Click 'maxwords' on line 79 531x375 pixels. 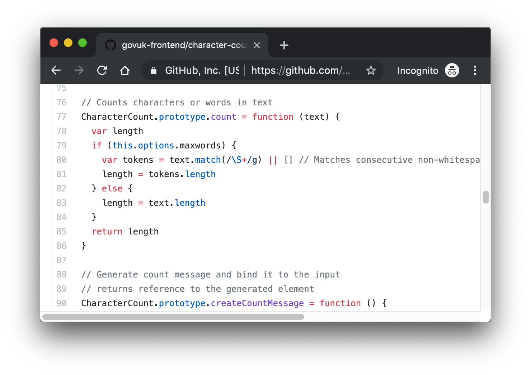pos(200,146)
